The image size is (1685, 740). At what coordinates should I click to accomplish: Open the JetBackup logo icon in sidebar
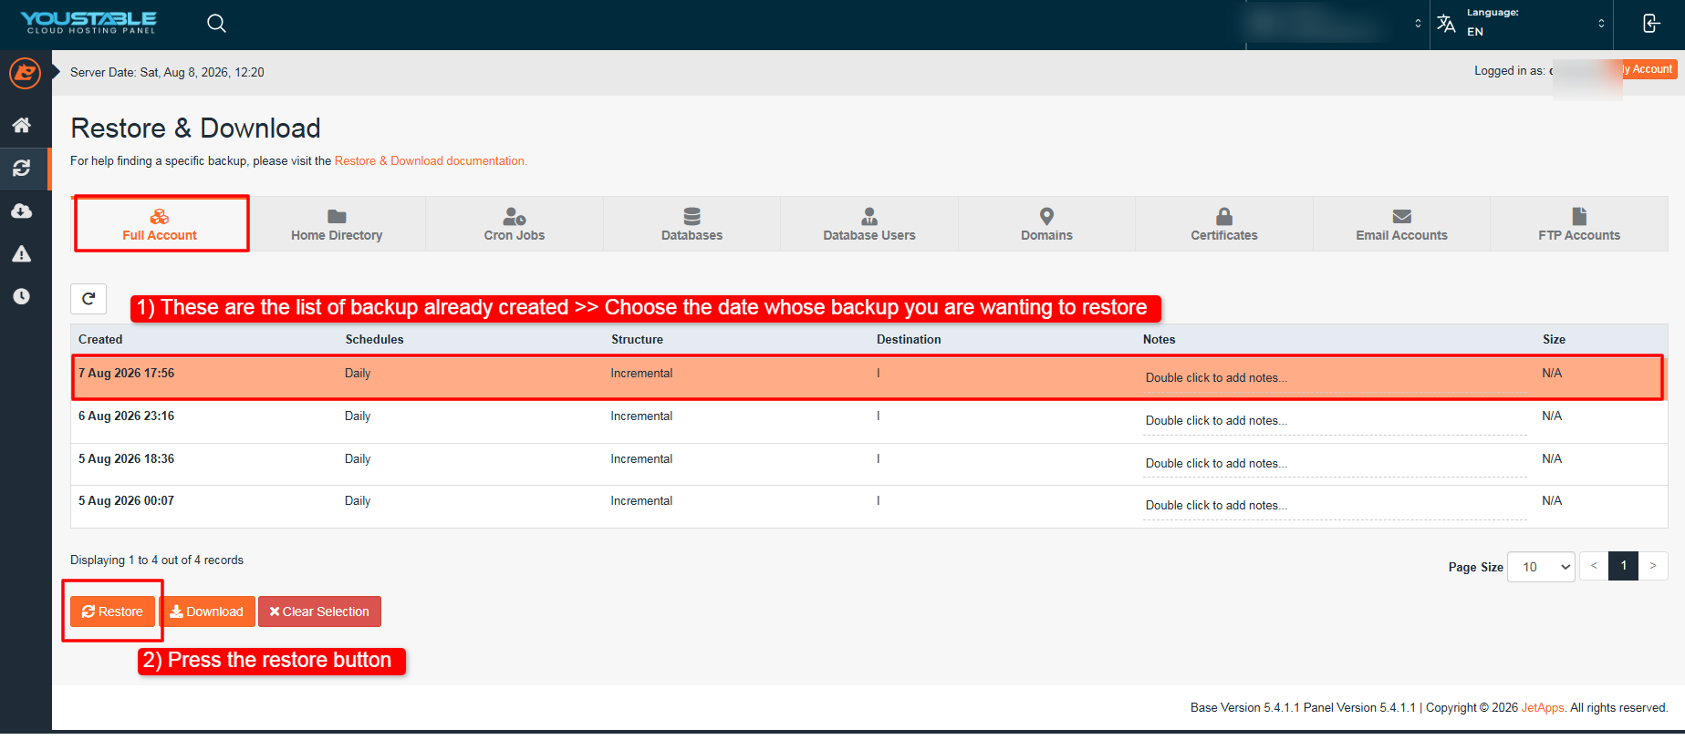[25, 73]
